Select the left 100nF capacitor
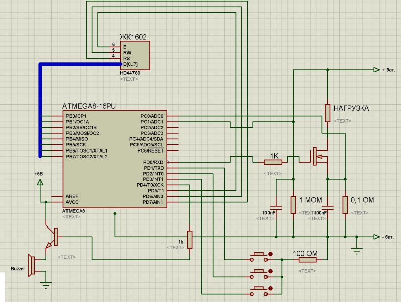The image size is (401, 302). click(276, 208)
